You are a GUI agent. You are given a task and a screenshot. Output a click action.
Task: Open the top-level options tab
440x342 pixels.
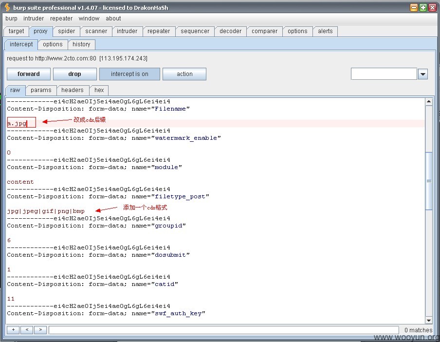297,31
